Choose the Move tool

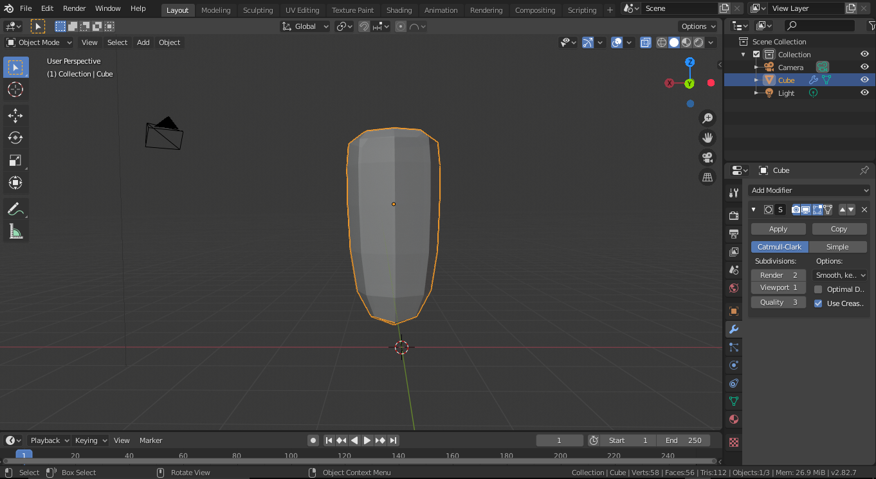(x=15, y=115)
